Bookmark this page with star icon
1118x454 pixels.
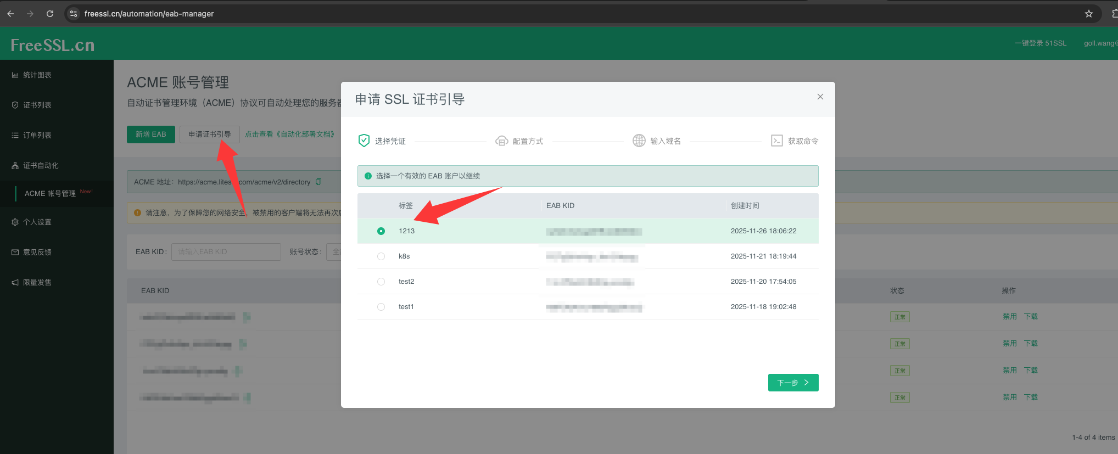coord(1088,14)
